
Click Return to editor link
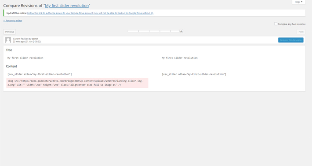click(13, 21)
